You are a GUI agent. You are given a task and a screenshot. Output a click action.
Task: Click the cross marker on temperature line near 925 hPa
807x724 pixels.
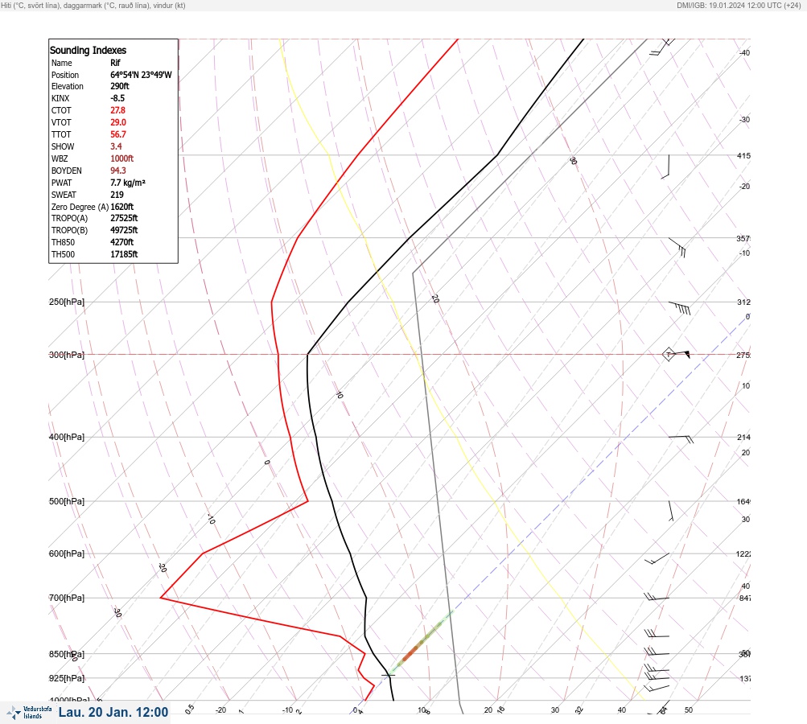click(x=388, y=675)
